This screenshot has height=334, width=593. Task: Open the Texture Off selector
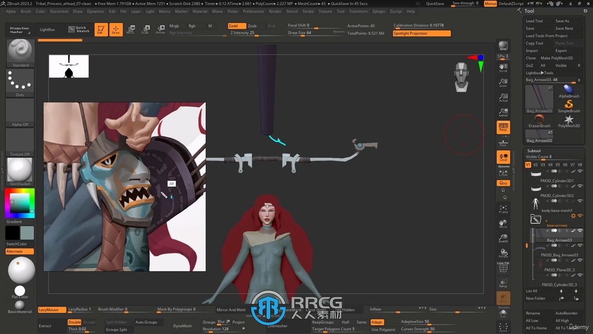20,142
